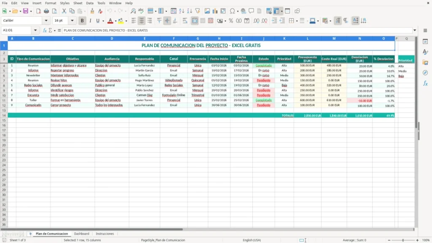Insert comment speech bubble icon
The image size is (432, 243).
click(x=251, y=11)
